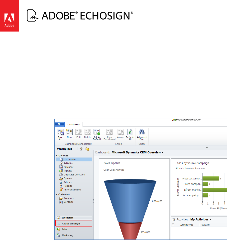Collapse the My Work section
227x240 pixels.
(57, 155)
